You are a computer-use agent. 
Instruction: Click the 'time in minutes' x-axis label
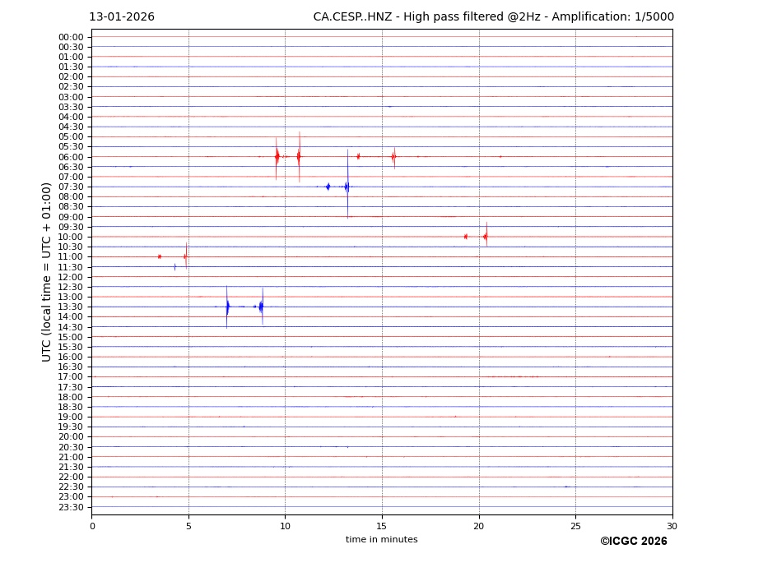381,539
